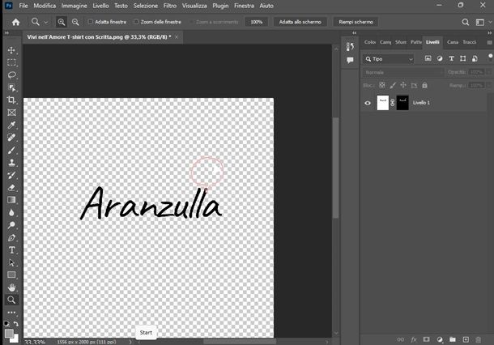The height and width of the screenshot is (345, 494).
Task: Select the Rectangular Marquee tool
Action: [11, 62]
